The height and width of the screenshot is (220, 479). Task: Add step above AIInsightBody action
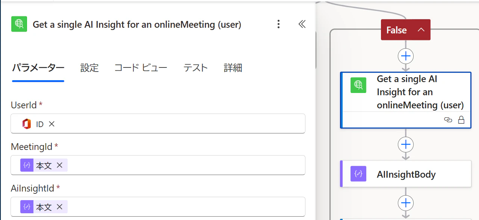[406, 144]
